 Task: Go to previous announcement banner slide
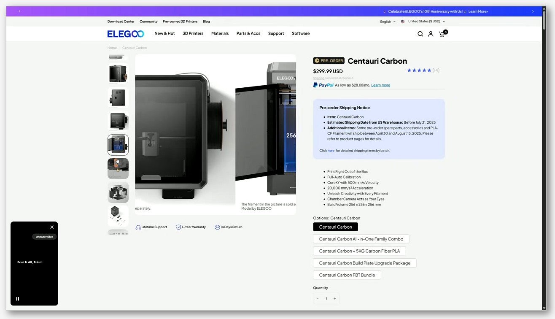coord(19,11)
